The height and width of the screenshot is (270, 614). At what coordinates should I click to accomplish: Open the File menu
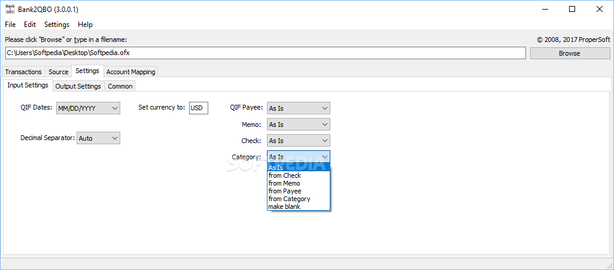[x=10, y=25]
